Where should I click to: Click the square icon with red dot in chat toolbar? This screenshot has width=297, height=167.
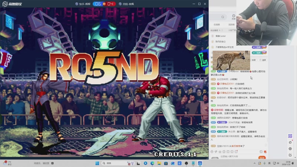(236, 152)
